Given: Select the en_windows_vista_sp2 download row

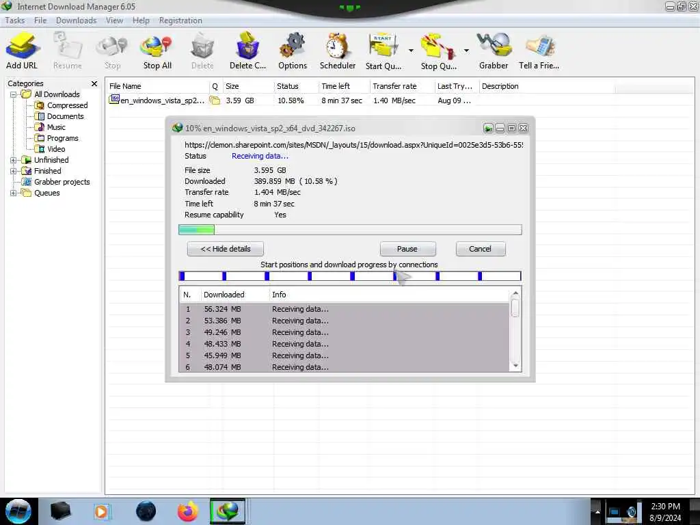Looking at the screenshot, I should coord(290,100).
